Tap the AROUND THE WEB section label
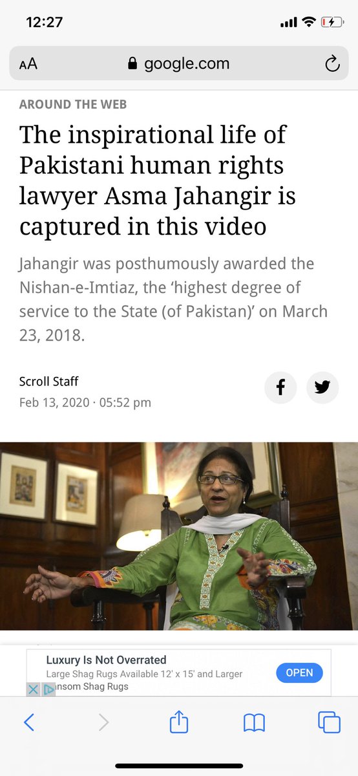 pos(73,104)
